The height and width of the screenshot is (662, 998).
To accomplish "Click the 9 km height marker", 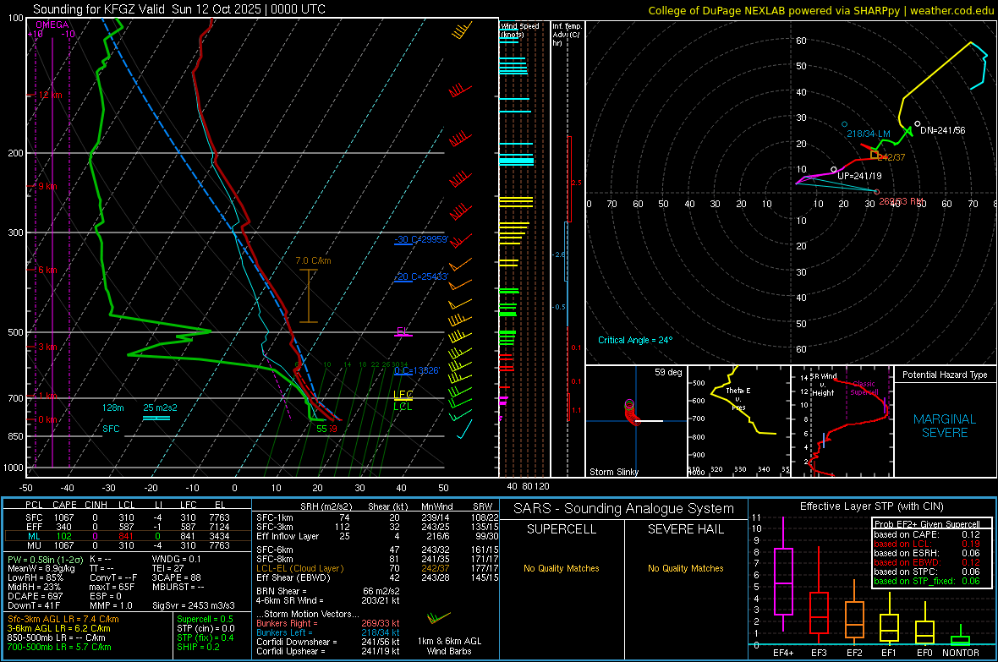I will pyautogui.click(x=47, y=187).
